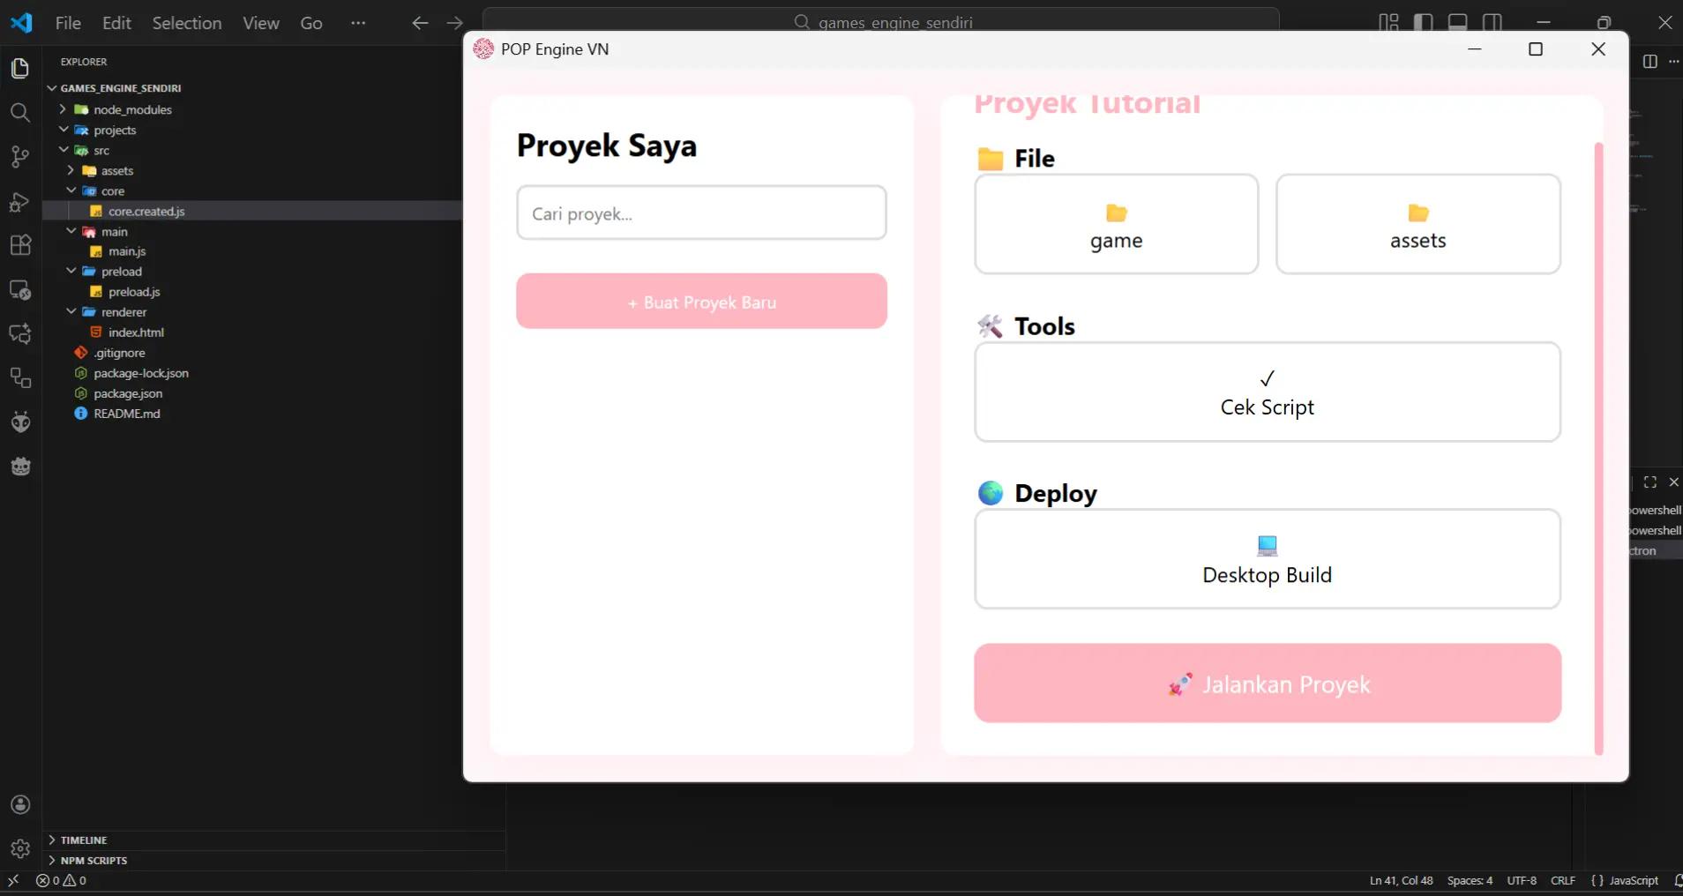Expand the TIMELINE section
1683x896 pixels.
tap(84, 840)
